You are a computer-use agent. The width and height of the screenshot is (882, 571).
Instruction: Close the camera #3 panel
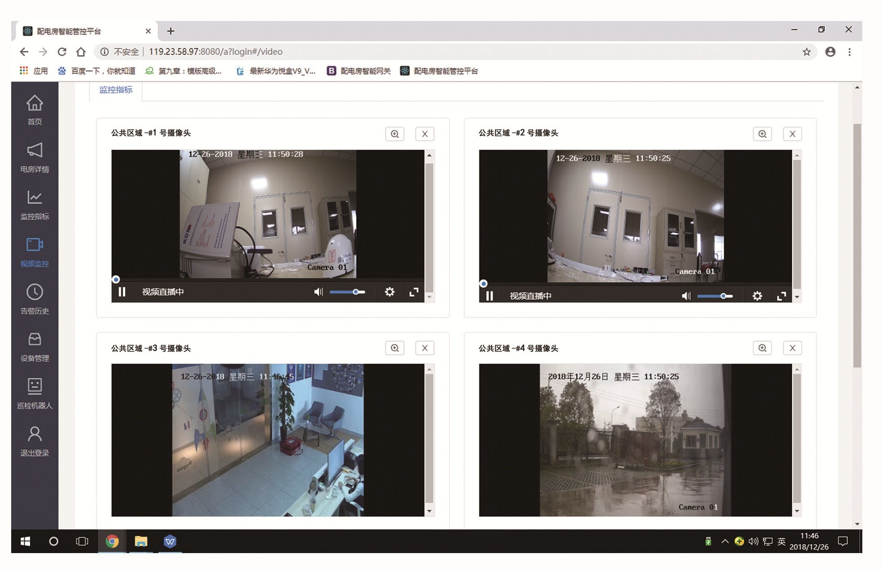click(425, 348)
